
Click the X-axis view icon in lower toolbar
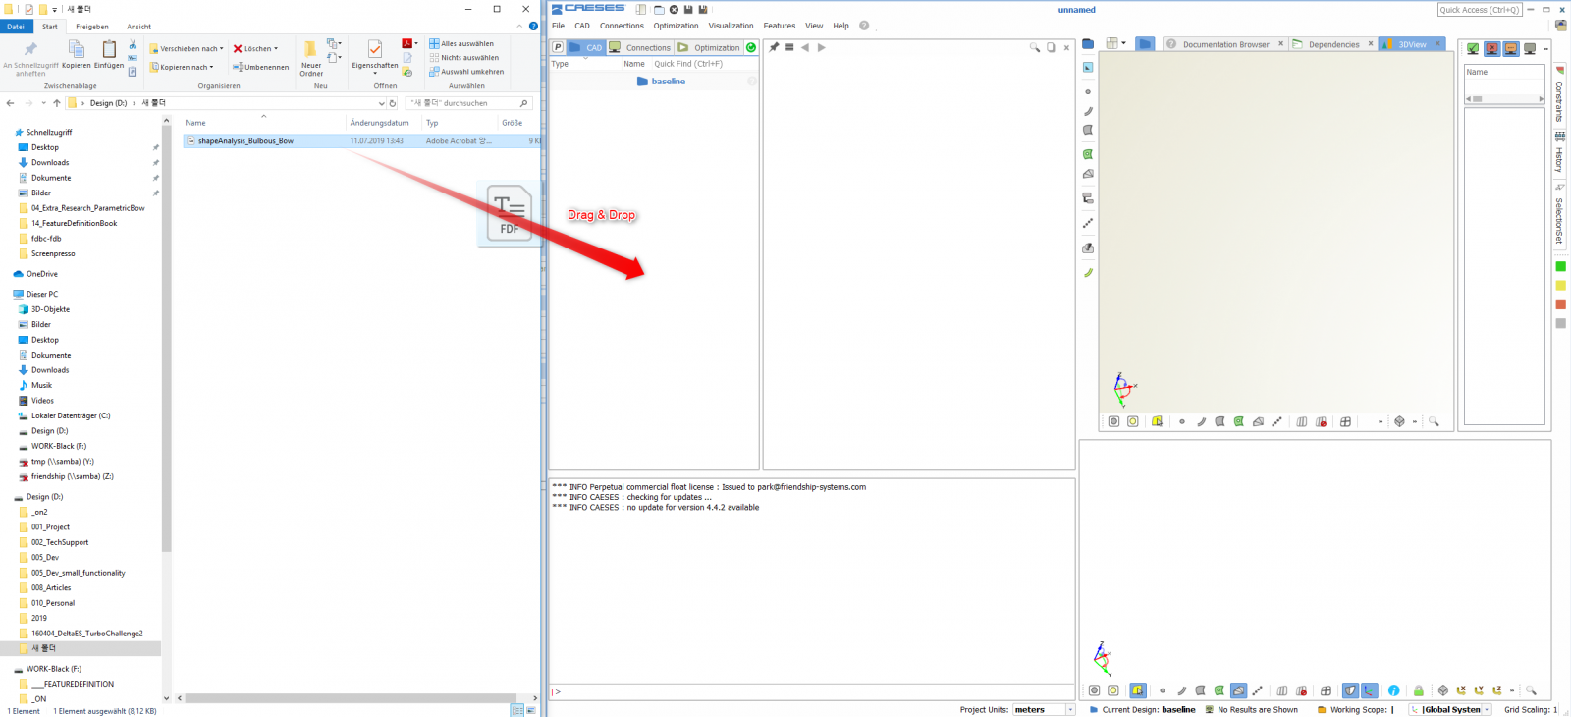click(x=1461, y=690)
